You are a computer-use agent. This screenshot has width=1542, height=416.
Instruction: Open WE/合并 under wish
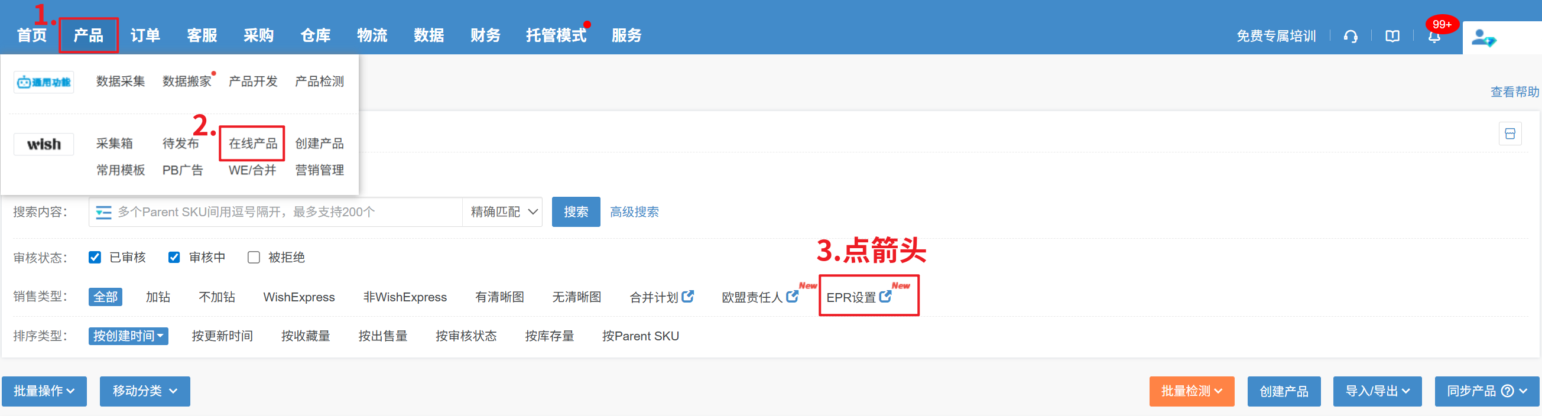[252, 170]
